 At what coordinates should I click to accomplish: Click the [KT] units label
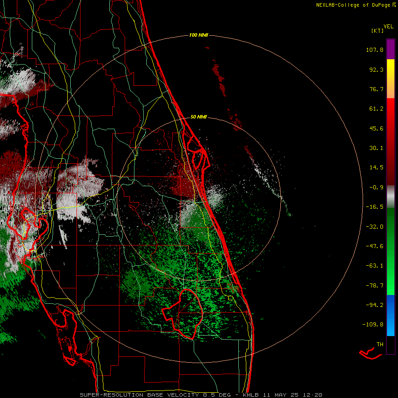coord(378,31)
